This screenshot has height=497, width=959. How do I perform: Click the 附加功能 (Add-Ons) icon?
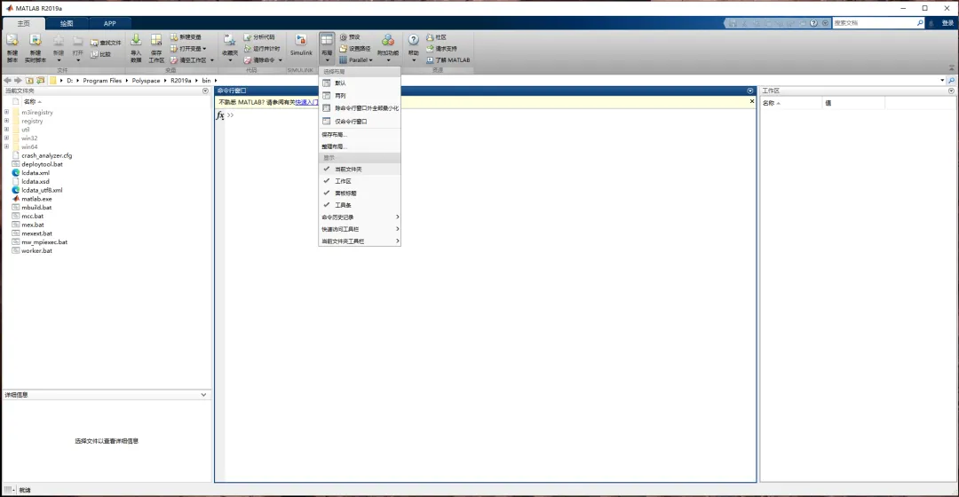[x=388, y=41]
